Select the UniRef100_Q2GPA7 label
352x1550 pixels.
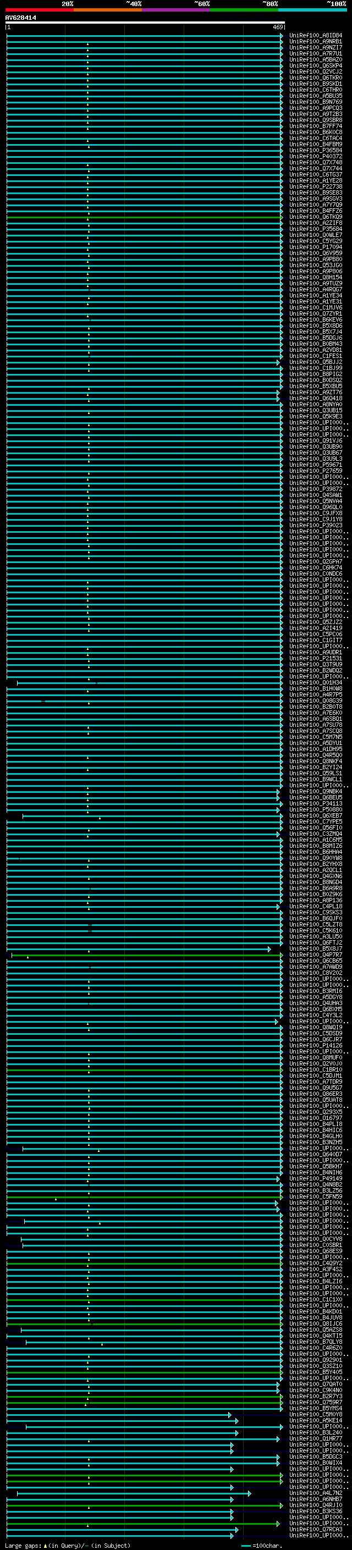point(315,561)
